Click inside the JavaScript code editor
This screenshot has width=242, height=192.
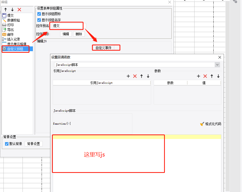(137, 164)
